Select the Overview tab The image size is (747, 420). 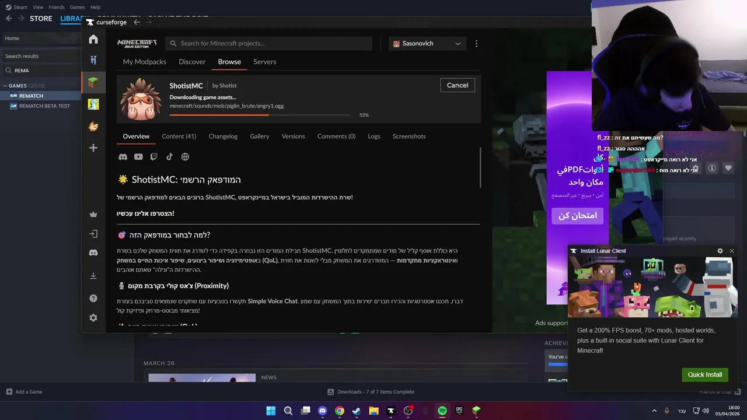pyautogui.click(x=136, y=136)
